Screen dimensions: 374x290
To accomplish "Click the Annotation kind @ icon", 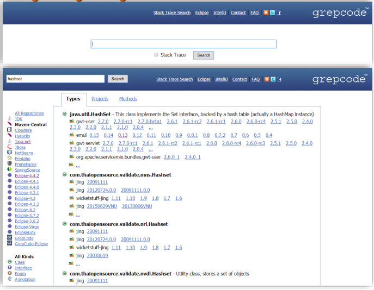I will click(10, 279).
